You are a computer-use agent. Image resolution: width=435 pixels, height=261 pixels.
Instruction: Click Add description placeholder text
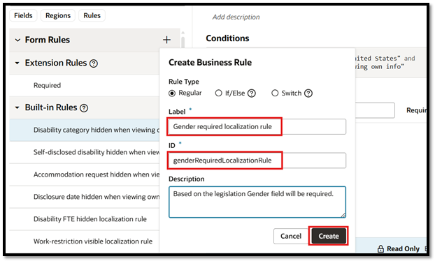click(236, 17)
